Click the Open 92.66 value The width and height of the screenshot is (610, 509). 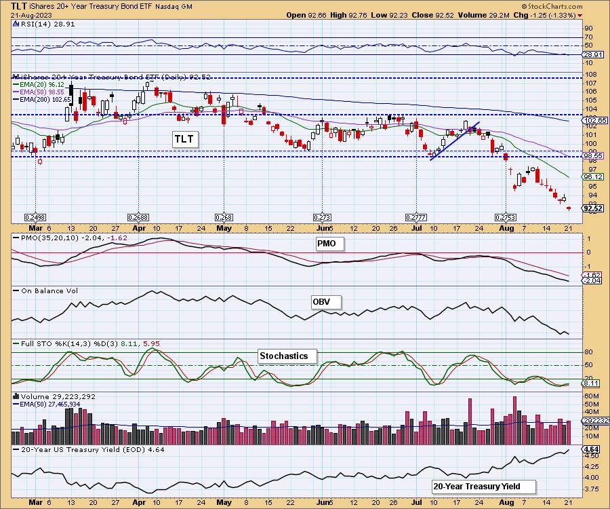[306, 15]
